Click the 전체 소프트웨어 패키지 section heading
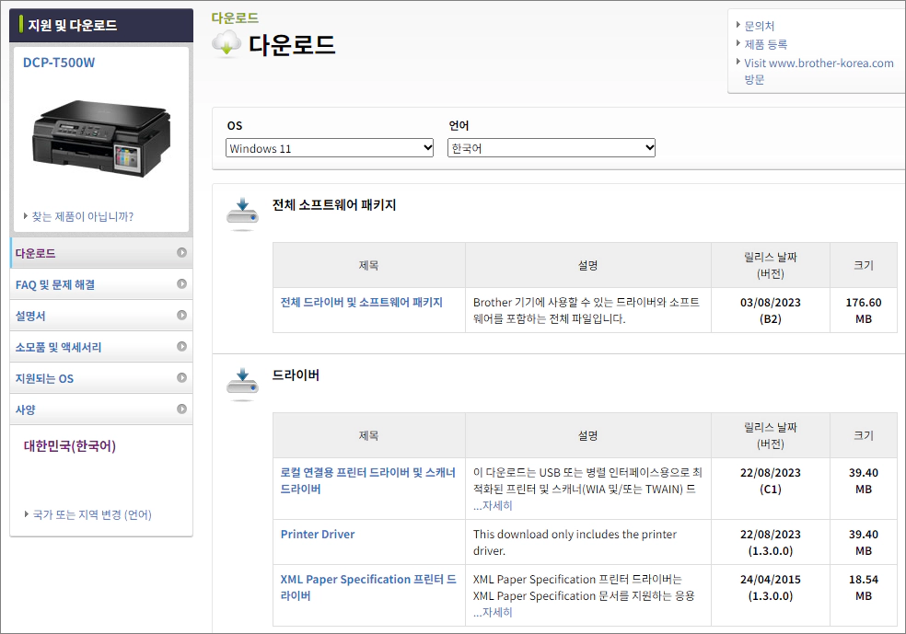The image size is (906, 634). tap(334, 205)
